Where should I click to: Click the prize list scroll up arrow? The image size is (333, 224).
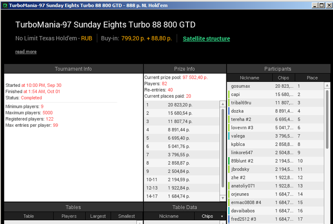(223, 104)
